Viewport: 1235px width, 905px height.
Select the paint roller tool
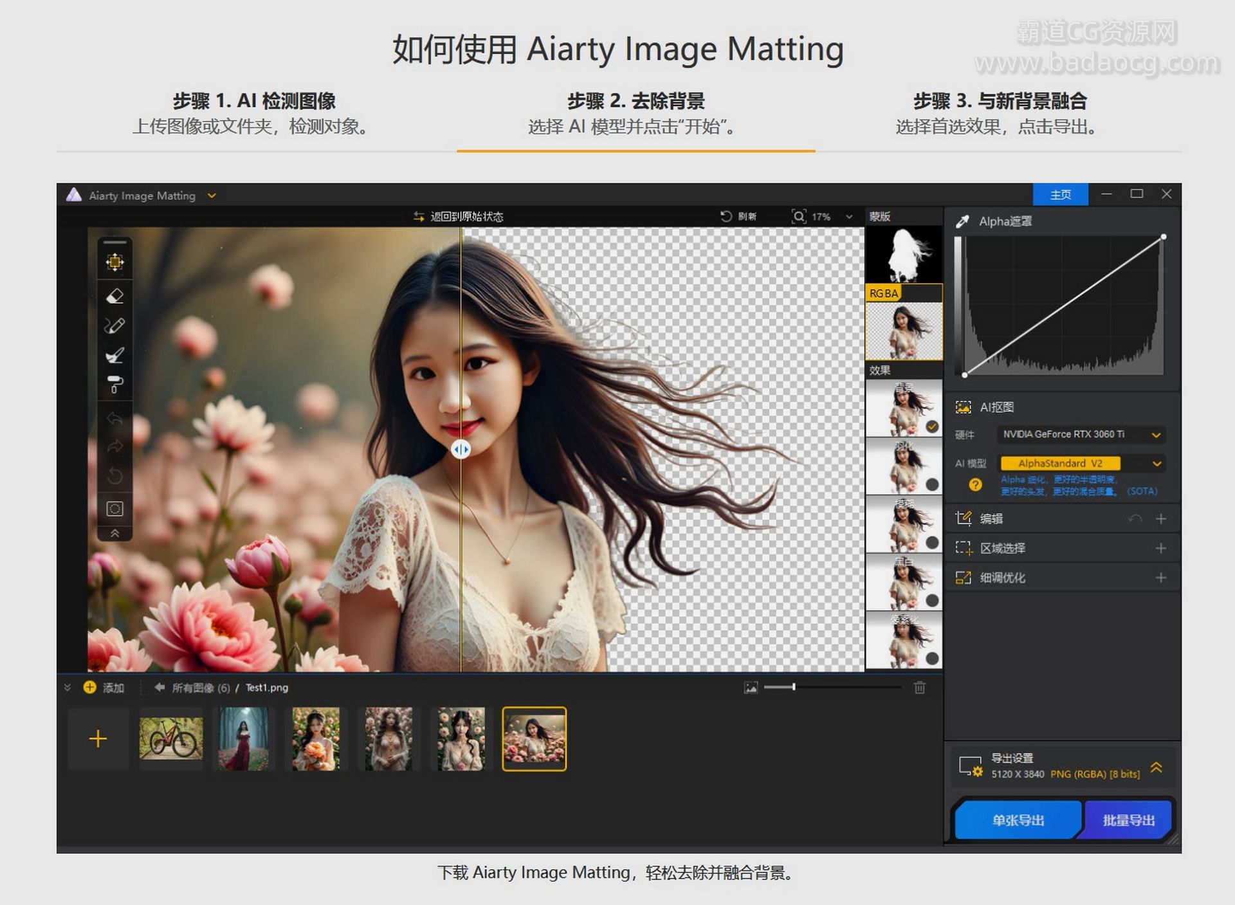[x=114, y=385]
